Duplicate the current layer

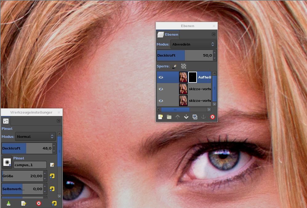pos(195,117)
